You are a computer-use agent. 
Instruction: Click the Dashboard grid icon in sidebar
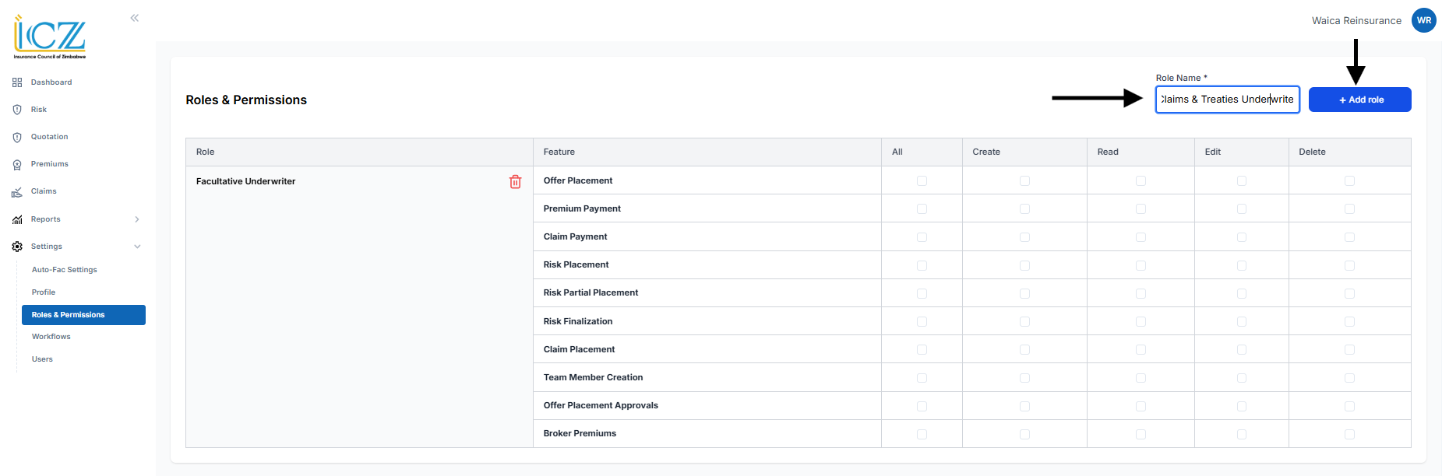(x=17, y=82)
